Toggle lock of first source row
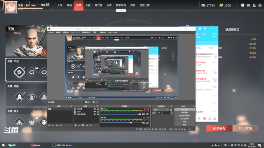The image size is (264, 148). point(98,109)
